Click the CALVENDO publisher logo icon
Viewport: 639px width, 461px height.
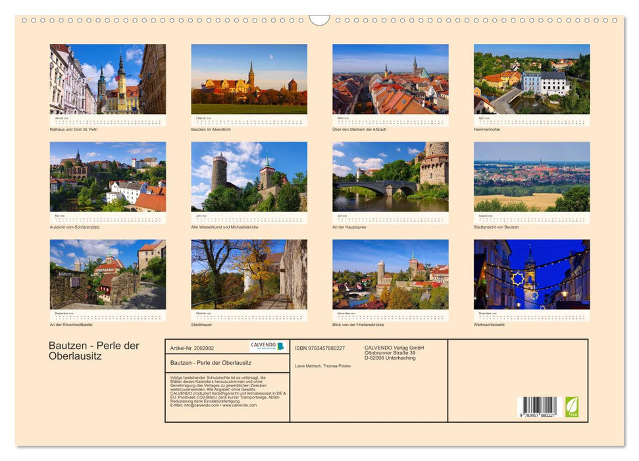tap(267, 345)
